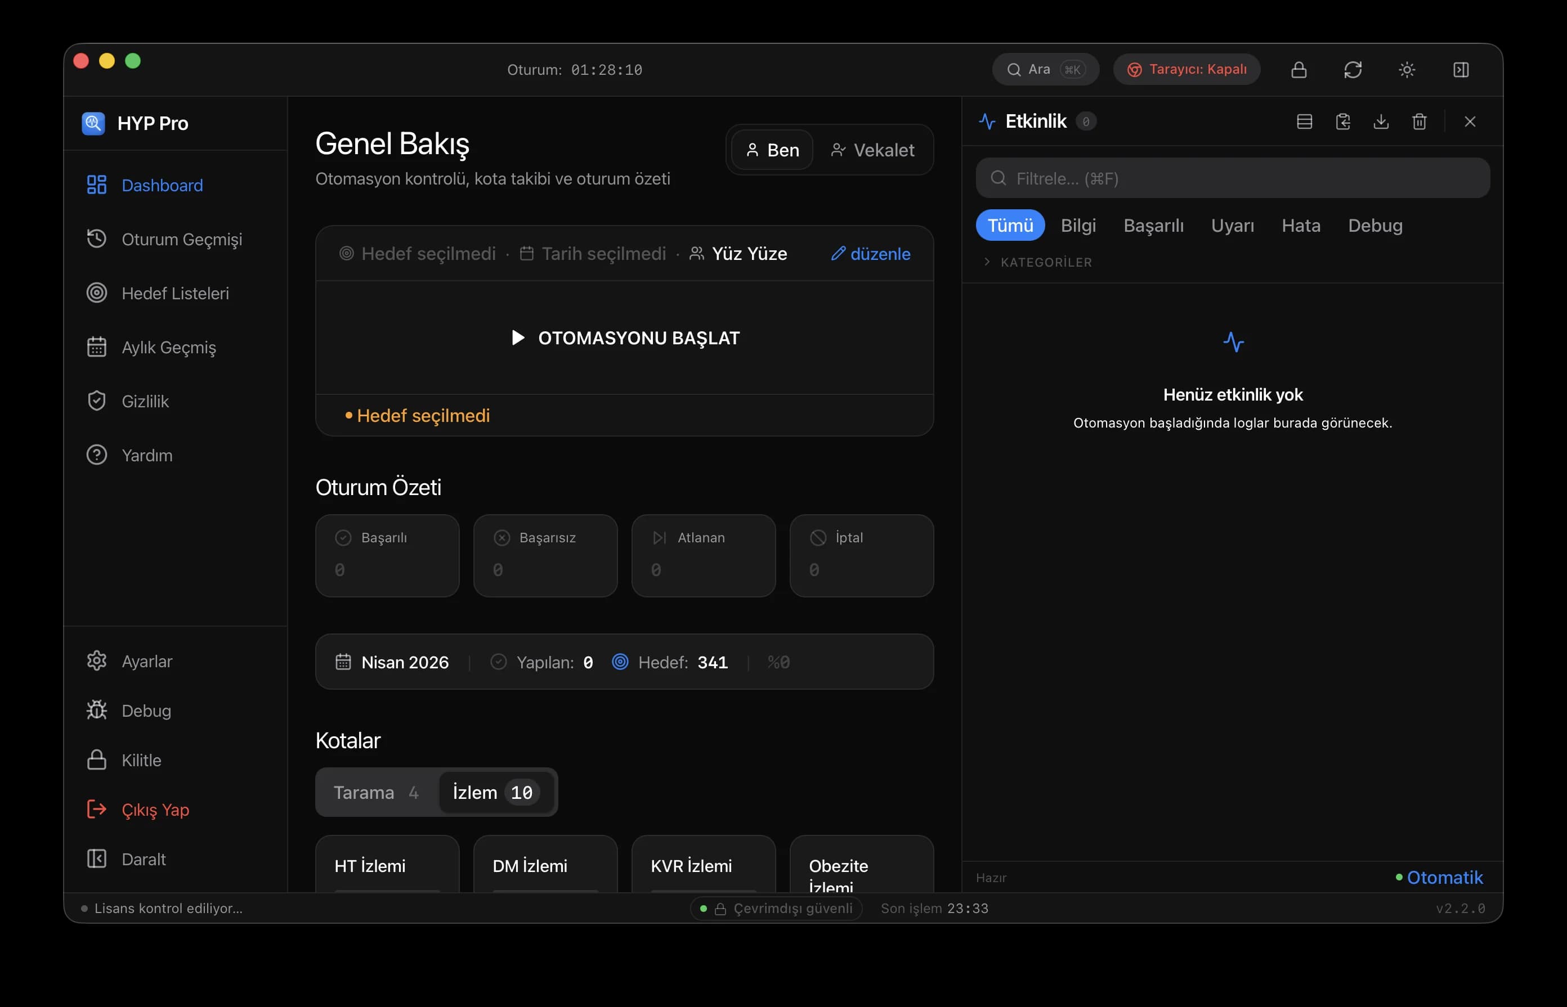Click the Filtrele input field
This screenshot has width=1567, height=1007.
pyautogui.click(x=1233, y=178)
